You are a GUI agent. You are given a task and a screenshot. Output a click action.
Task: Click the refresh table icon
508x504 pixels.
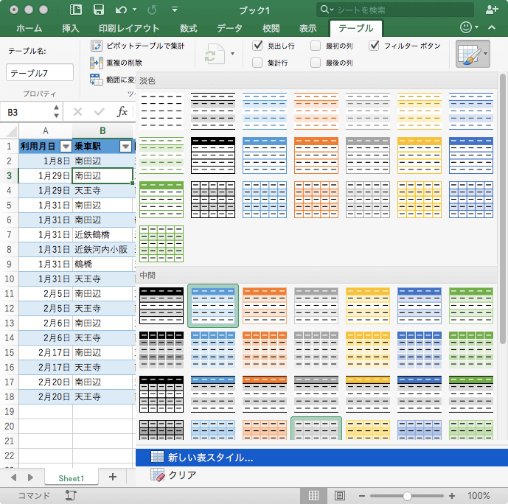pyautogui.click(x=215, y=54)
